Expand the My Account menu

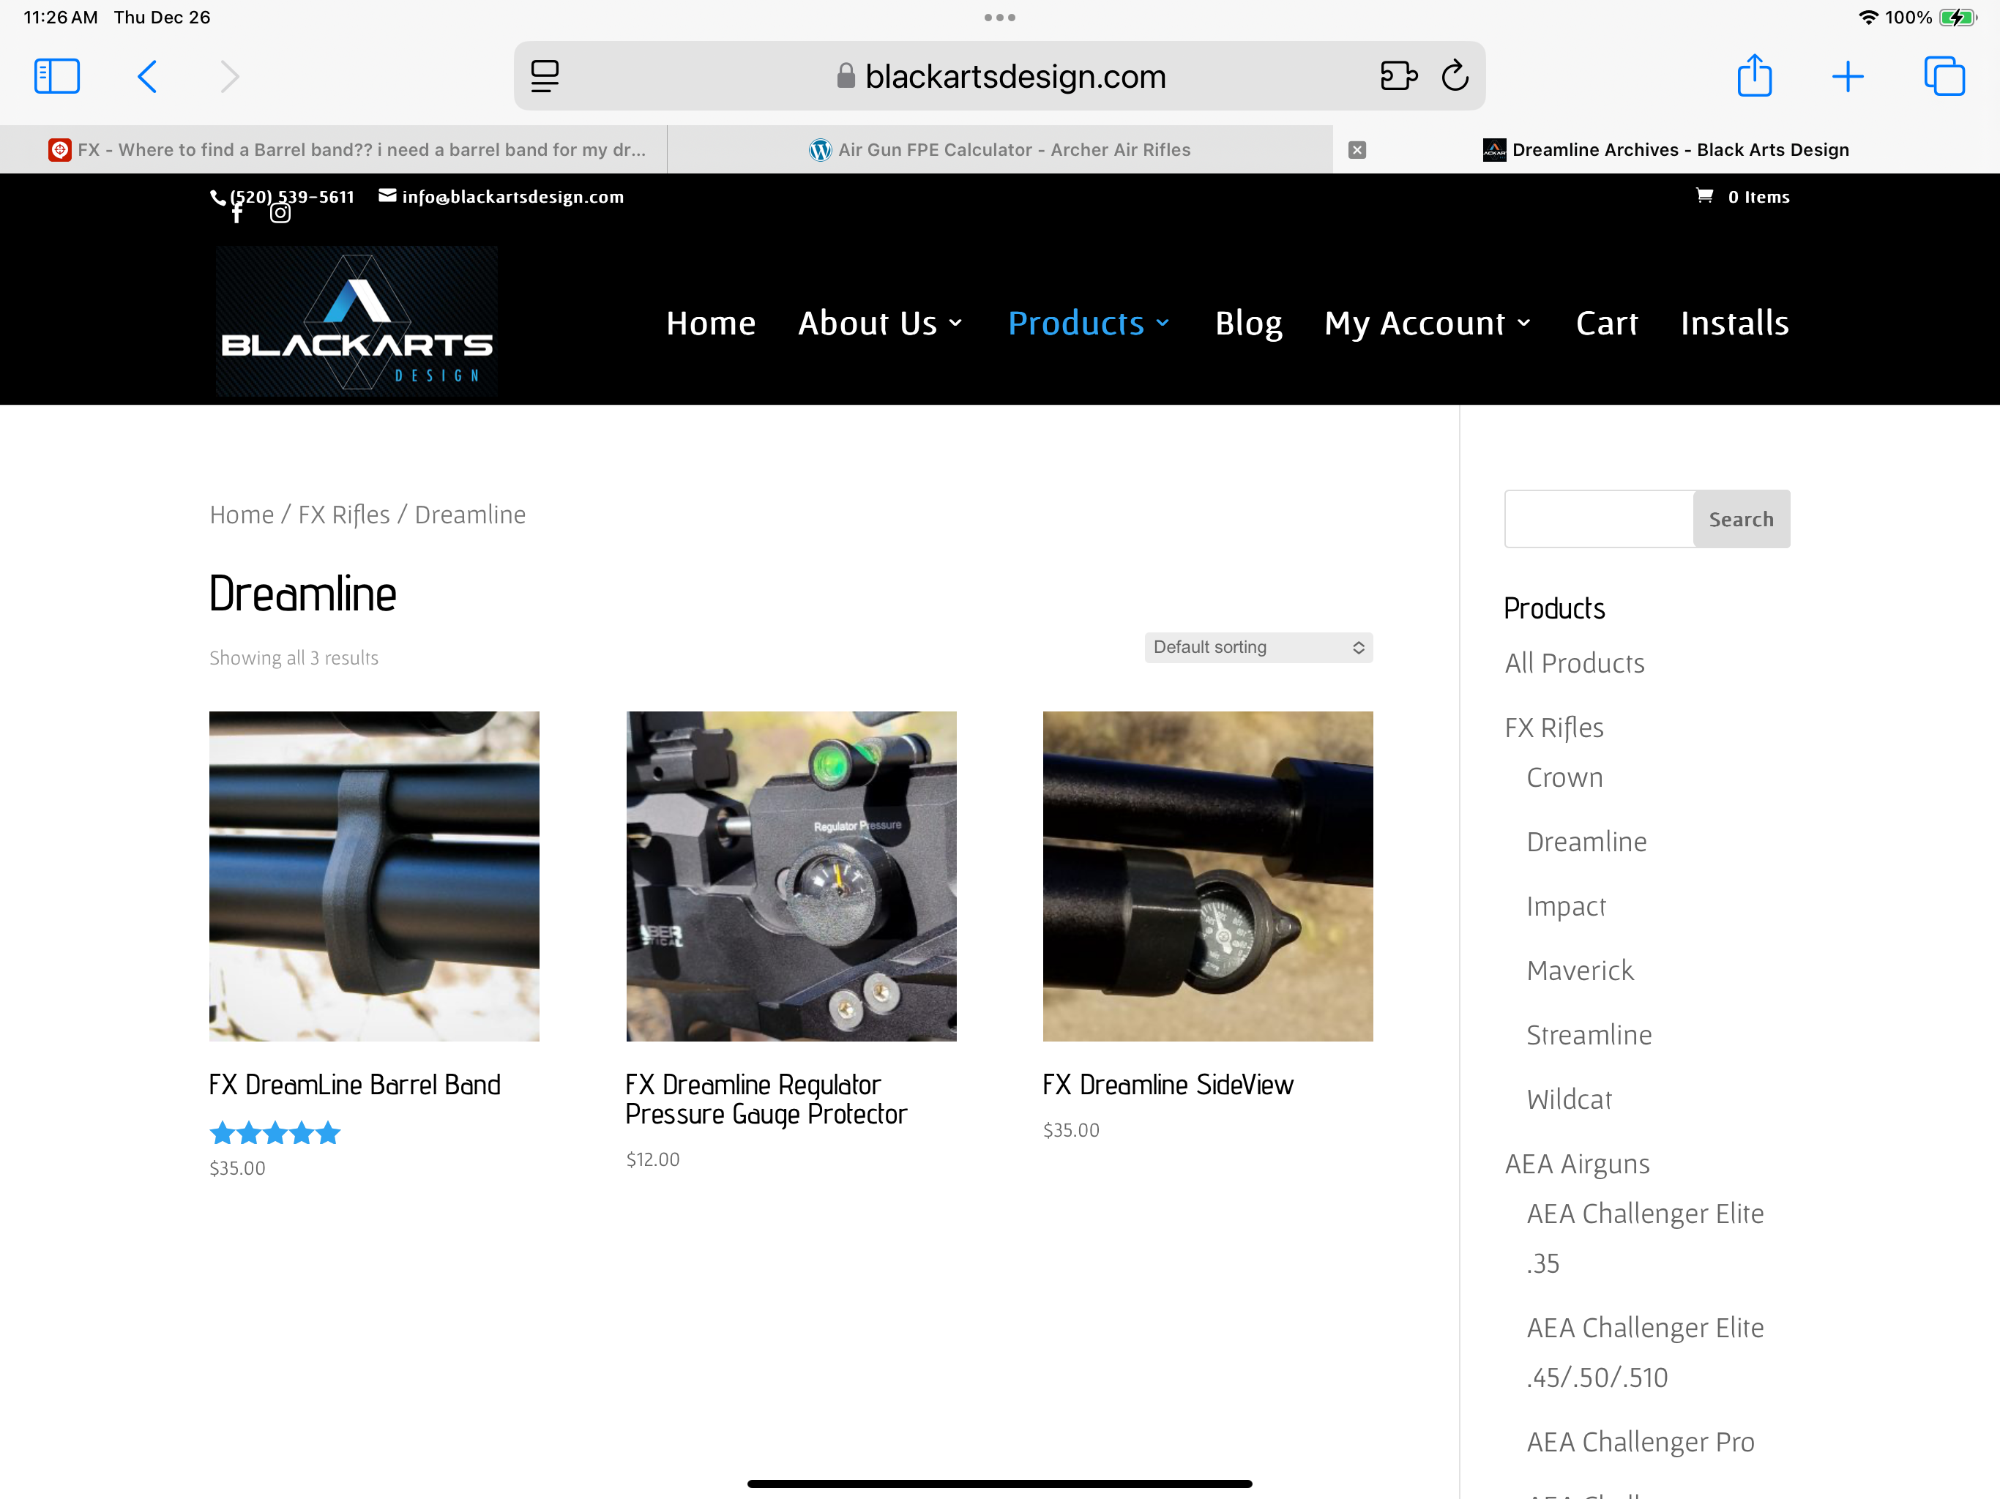(x=1428, y=323)
